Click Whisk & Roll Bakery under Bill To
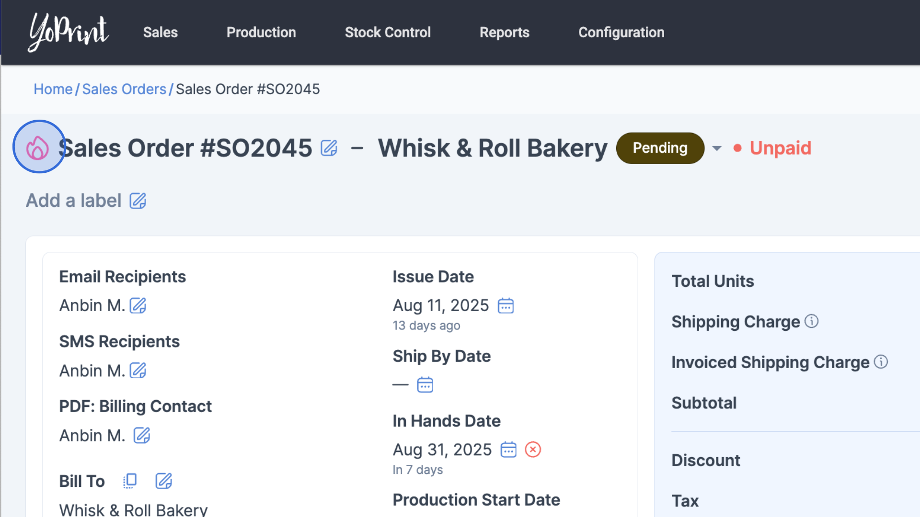Viewport: 920px width, 517px height. coord(133,509)
